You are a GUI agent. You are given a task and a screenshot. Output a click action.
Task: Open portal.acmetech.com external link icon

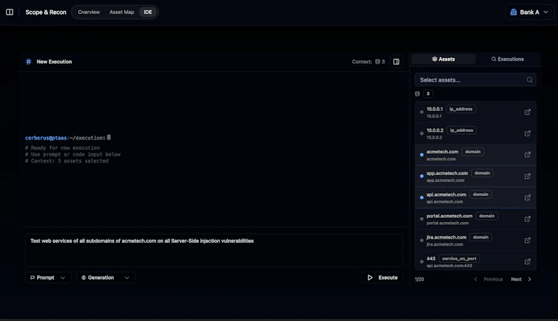tap(527, 219)
